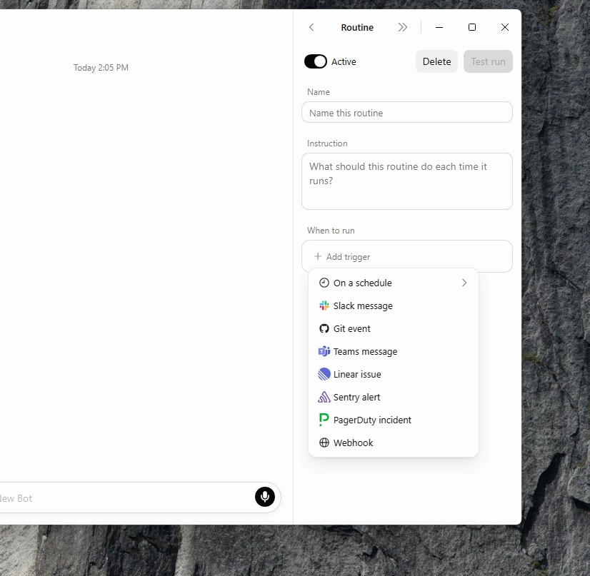Select Slack message trigger

(393, 305)
